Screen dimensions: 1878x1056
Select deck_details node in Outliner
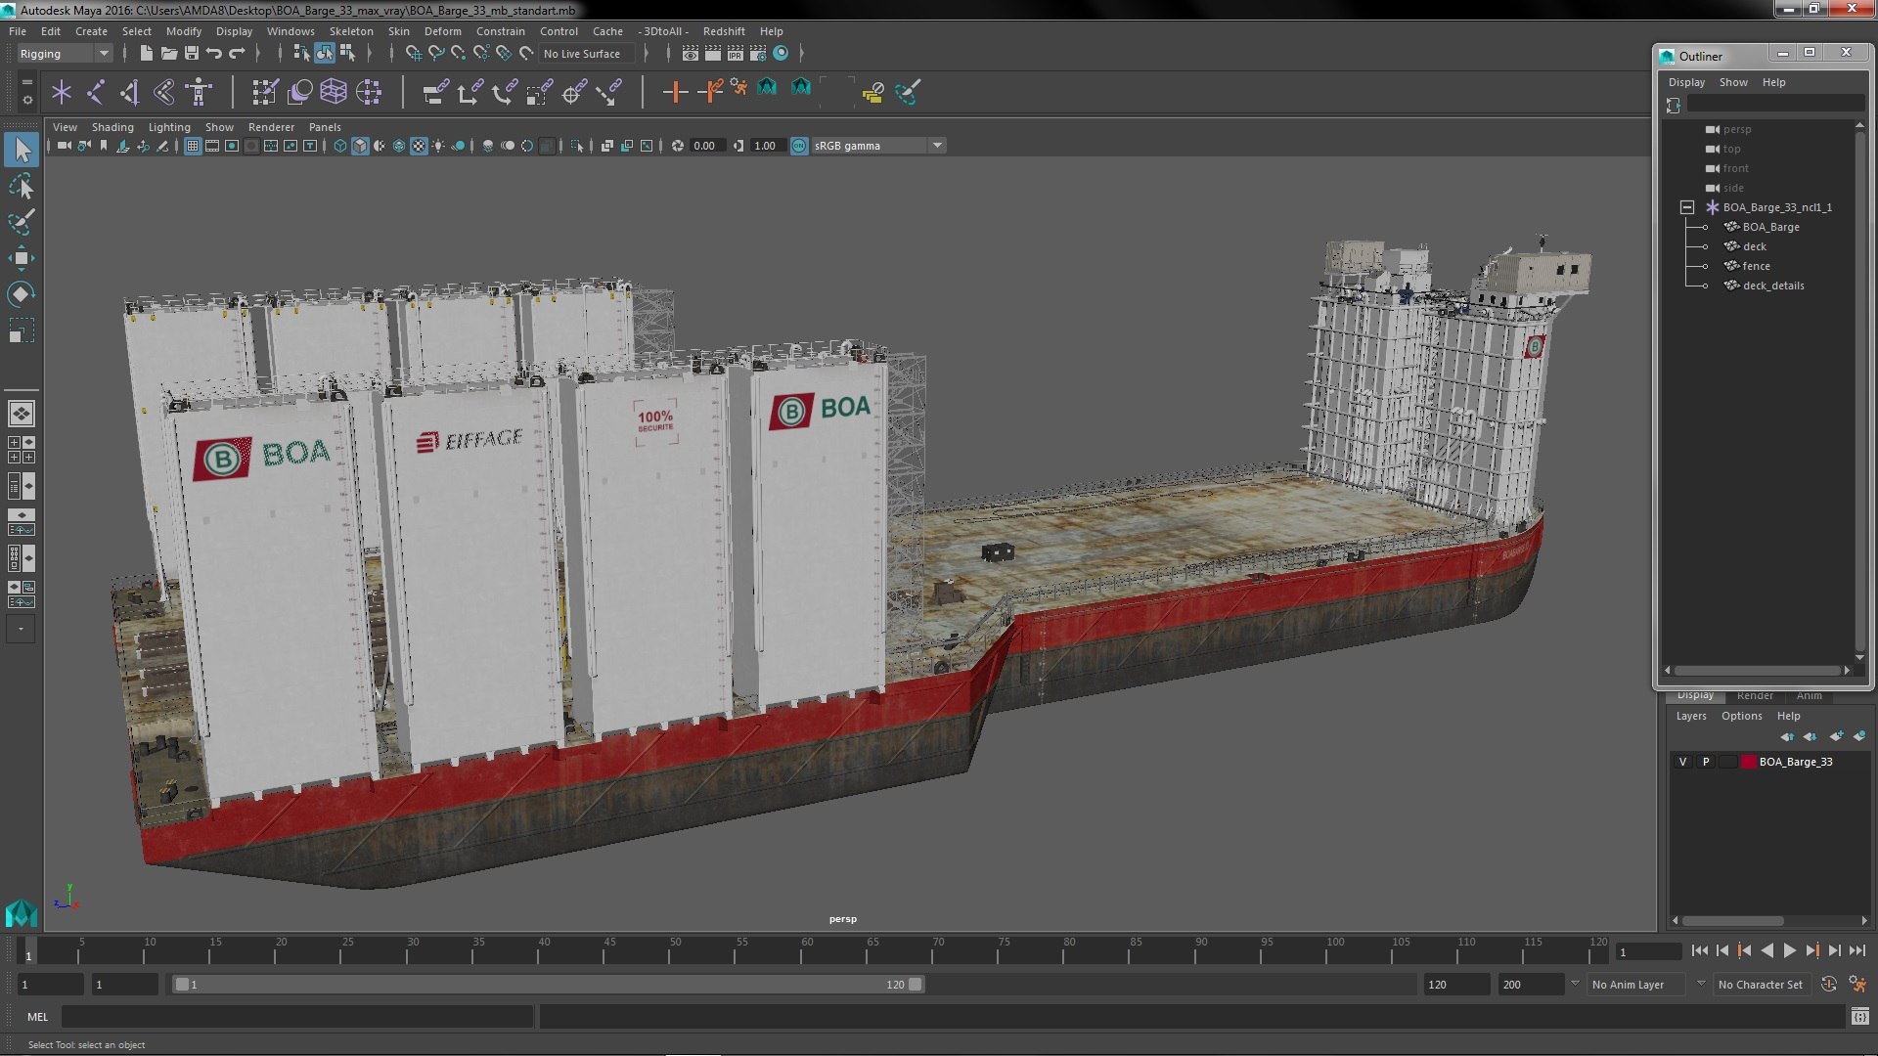pos(1772,286)
